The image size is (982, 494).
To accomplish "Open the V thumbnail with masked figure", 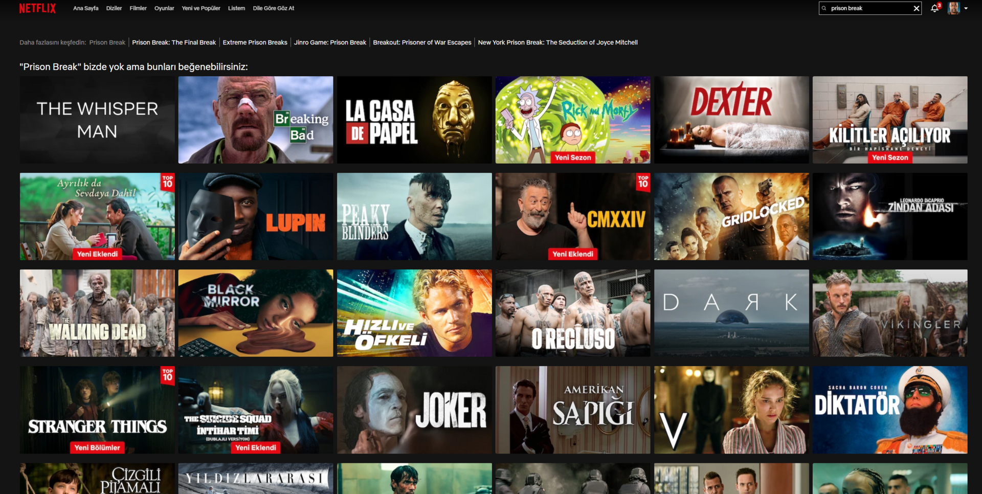I will tap(731, 410).
